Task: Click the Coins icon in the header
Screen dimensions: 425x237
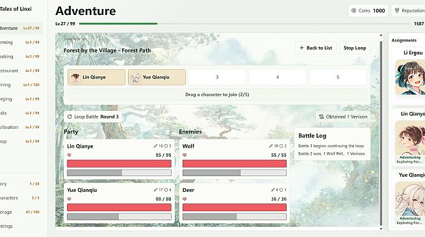Action: pyautogui.click(x=354, y=10)
